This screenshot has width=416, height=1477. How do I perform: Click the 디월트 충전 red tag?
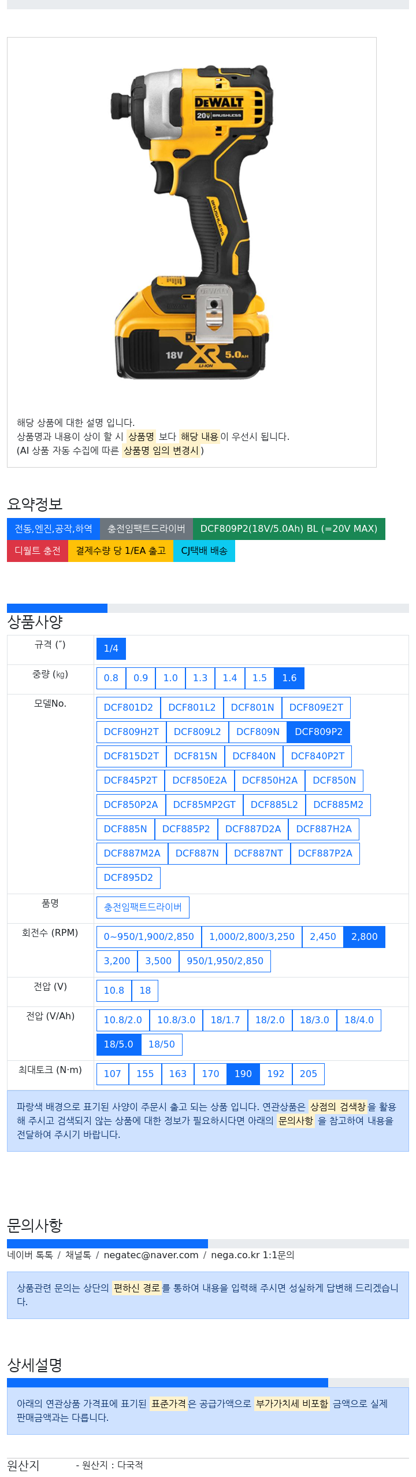[38, 550]
